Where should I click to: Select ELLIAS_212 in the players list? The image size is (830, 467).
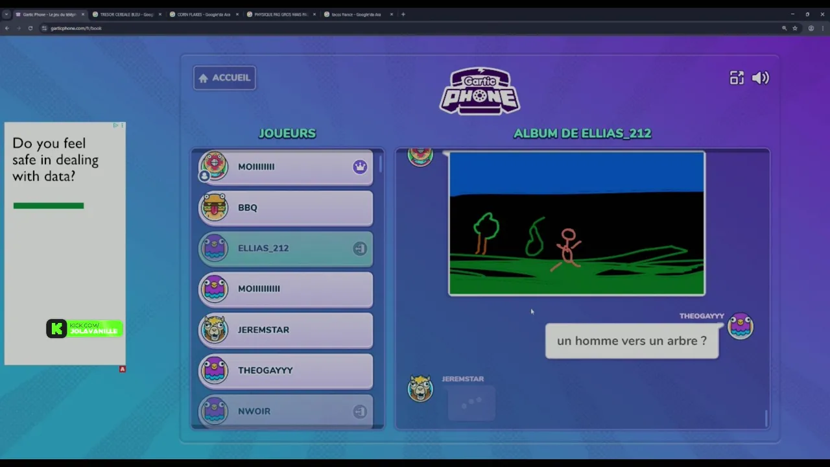point(285,248)
